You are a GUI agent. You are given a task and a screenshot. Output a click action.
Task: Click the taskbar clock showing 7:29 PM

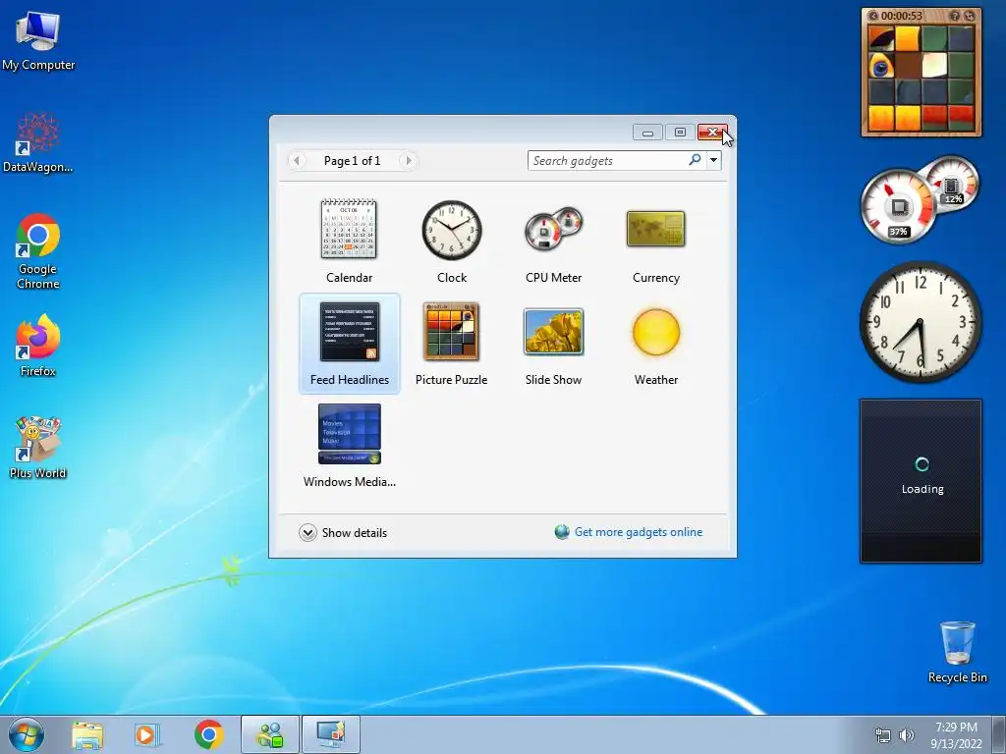coord(956,735)
